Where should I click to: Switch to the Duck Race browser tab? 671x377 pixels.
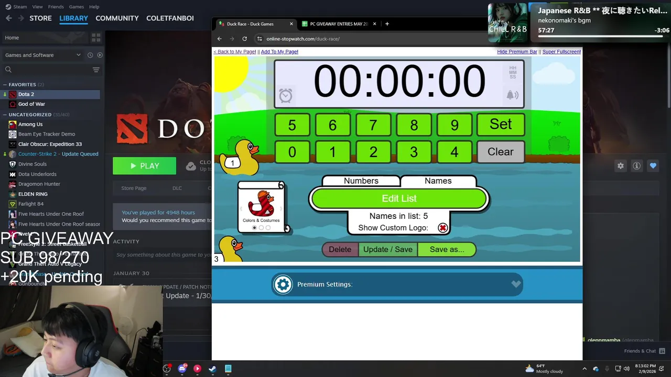255,24
